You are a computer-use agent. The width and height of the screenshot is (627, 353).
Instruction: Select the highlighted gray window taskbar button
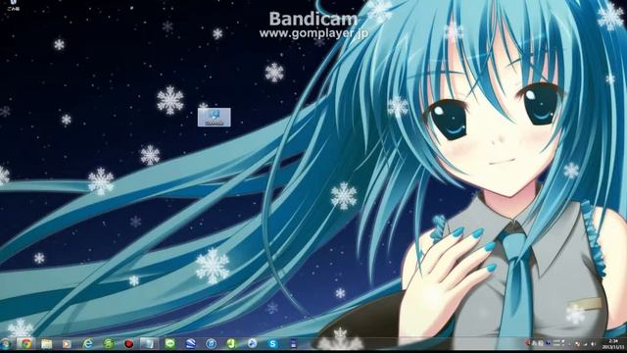click(149, 344)
